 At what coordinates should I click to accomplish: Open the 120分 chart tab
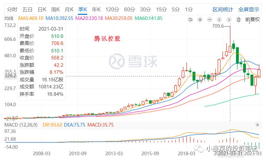[x=112, y=9]
